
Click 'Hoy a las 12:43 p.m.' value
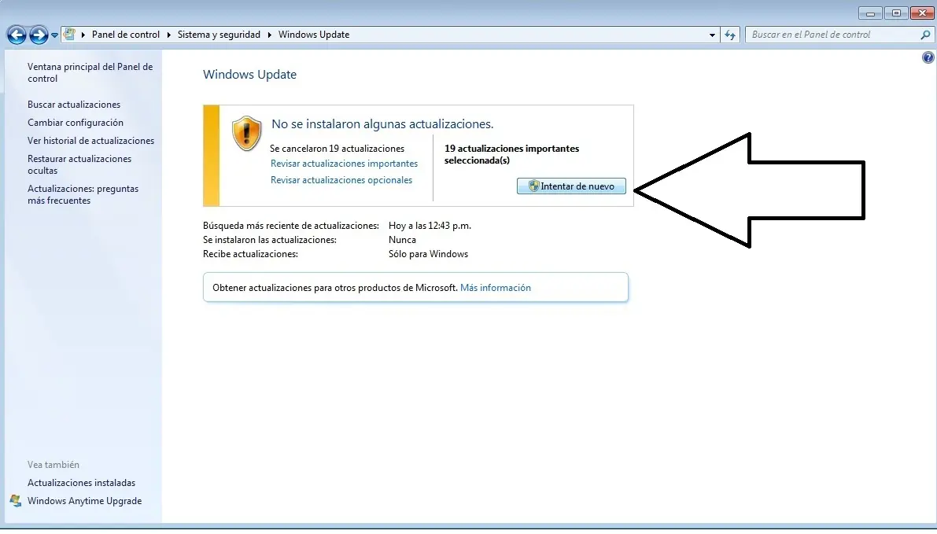(430, 226)
